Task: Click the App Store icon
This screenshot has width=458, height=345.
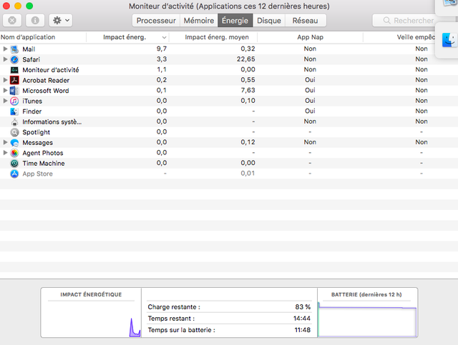Action: 14,174
